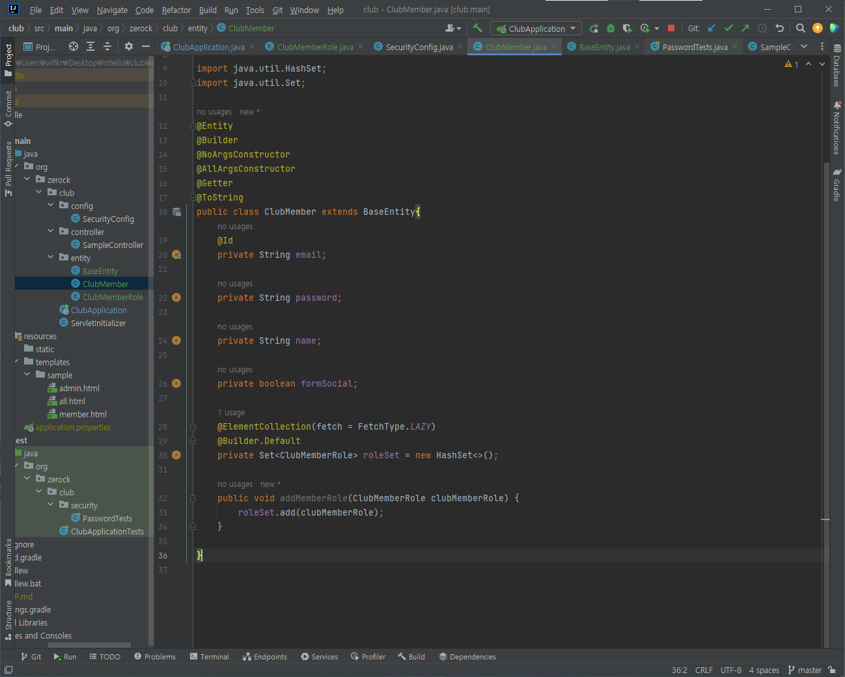The image size is (845, 677).
Task: Click the master Git branch widget
Action: (x=805, y=670)
